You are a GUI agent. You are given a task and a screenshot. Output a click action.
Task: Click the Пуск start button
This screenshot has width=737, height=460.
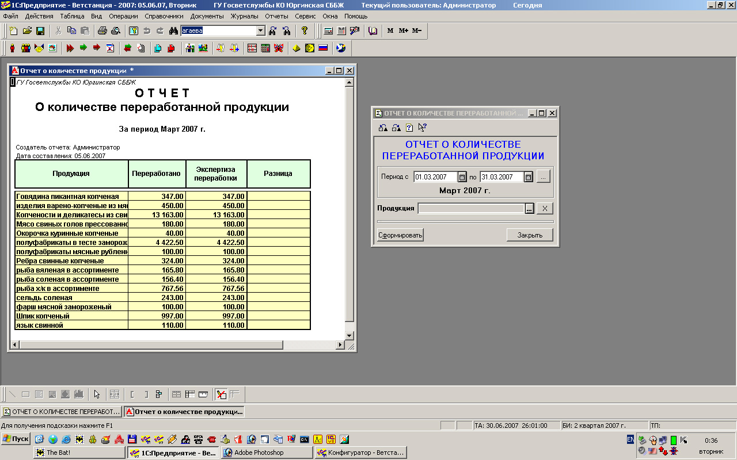(x=16, y=439)
